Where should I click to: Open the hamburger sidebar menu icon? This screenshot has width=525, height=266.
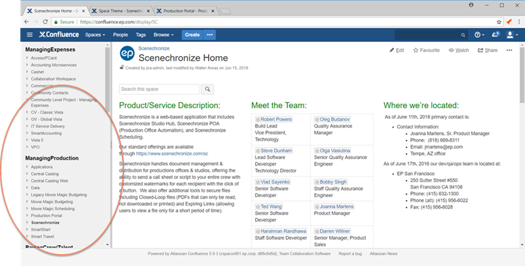(29, 35)
